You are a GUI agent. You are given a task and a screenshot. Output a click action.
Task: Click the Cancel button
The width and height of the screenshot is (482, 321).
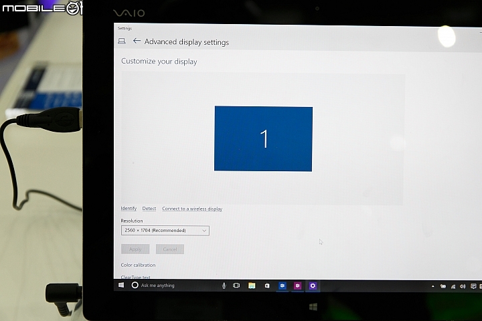tap(170, 249)
